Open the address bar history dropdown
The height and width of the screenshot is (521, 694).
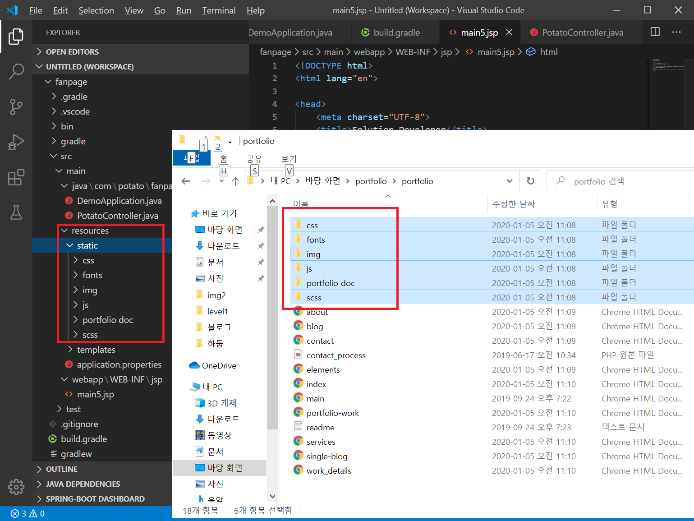[x=510, y=181]
